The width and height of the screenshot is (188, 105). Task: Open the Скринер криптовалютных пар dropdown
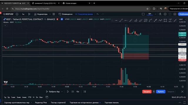pyautogui.click(x=18, y=102)
